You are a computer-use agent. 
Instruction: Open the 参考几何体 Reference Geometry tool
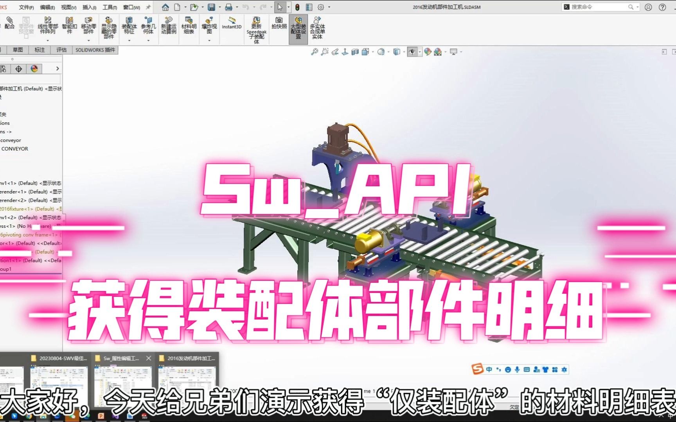pos(148,26)
